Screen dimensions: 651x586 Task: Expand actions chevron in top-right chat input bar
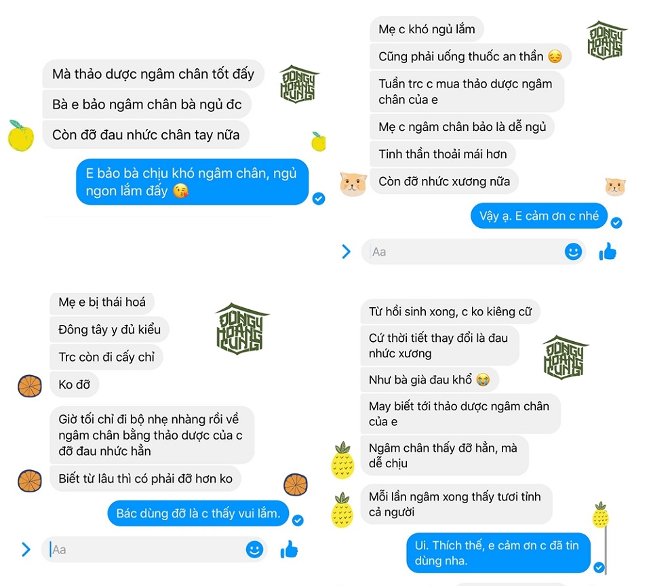tap(346, 251)
